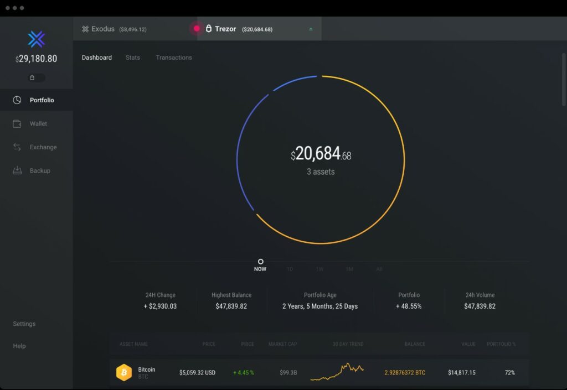
Task: Click the Trezor padlock icon in tab
Action: point(209,29)
